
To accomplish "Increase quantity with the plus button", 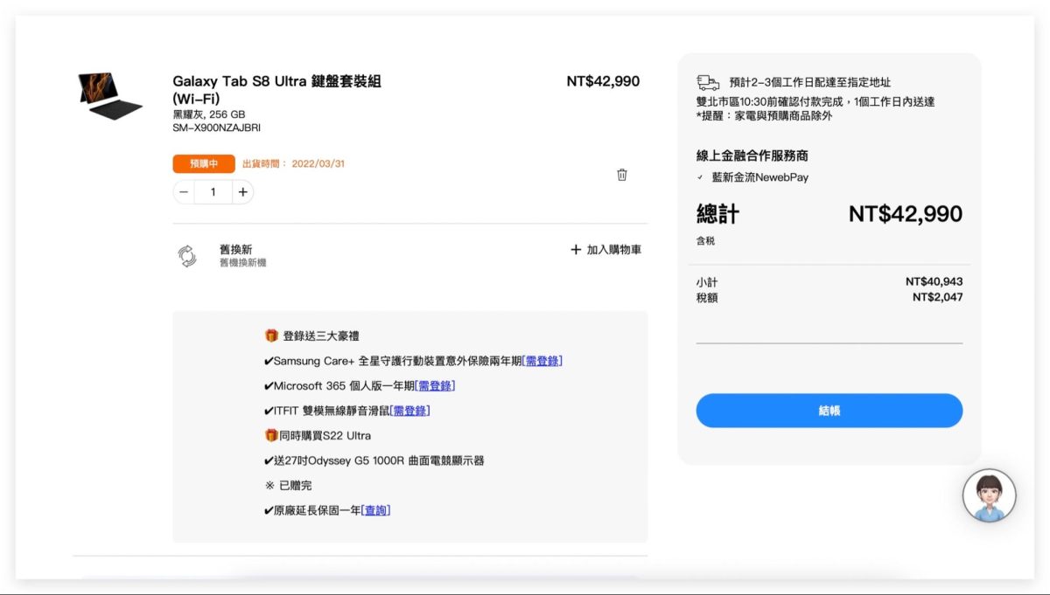I will tap(242, 192).
